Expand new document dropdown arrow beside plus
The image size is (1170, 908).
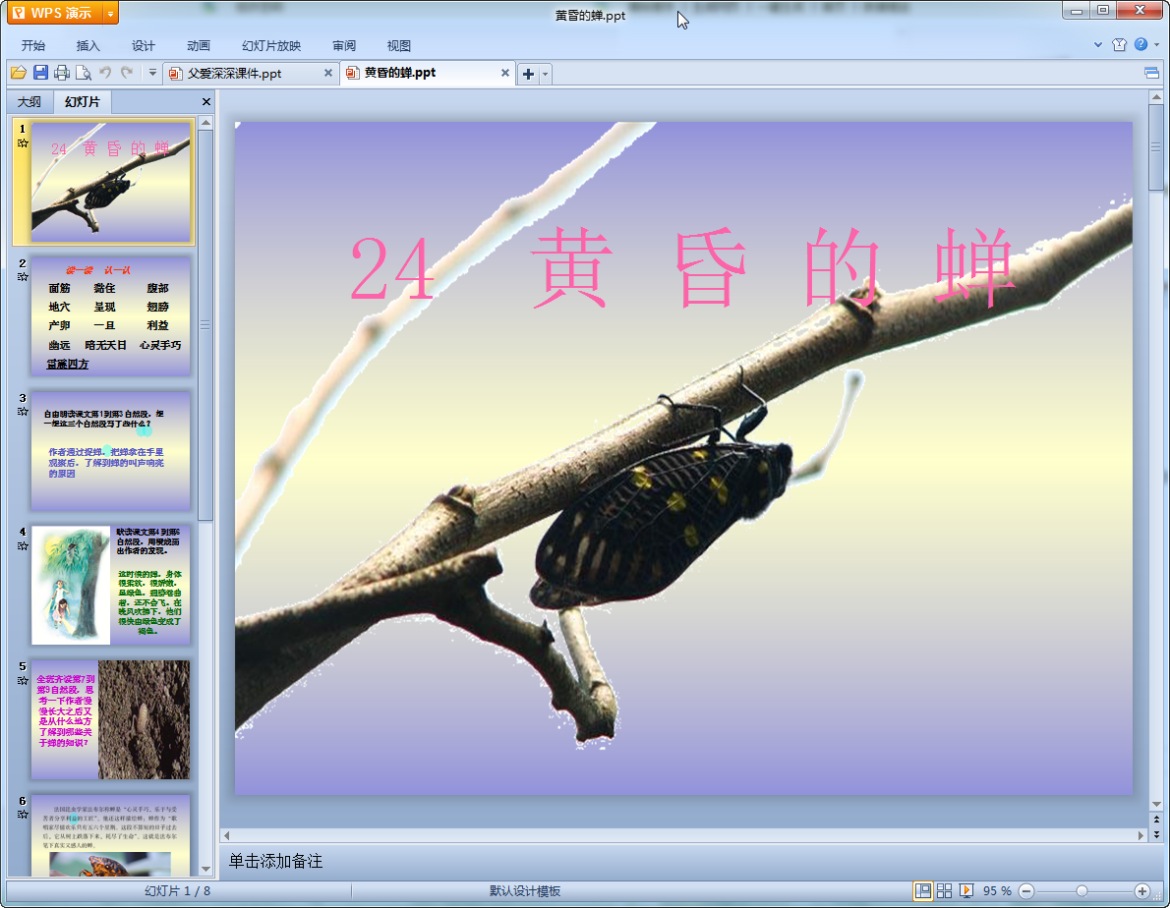[x=546, y=74]
